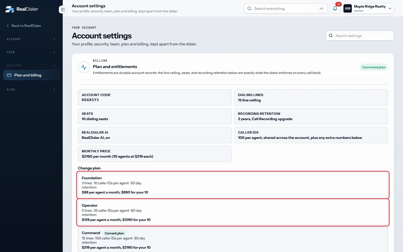Click the $2190 per month price text
Viewport: 403px width, 252px height.
tap(118, 157)
